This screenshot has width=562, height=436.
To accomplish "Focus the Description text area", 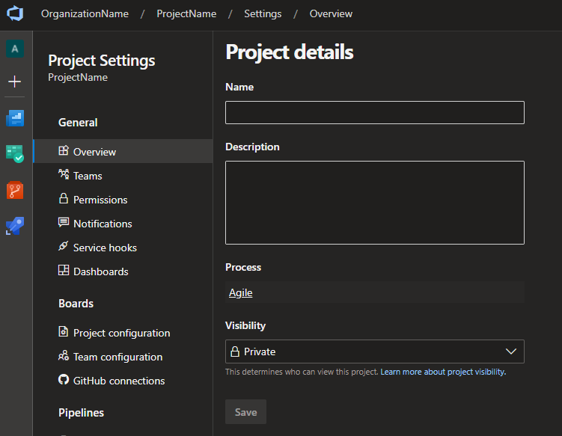I will (374, 203).
